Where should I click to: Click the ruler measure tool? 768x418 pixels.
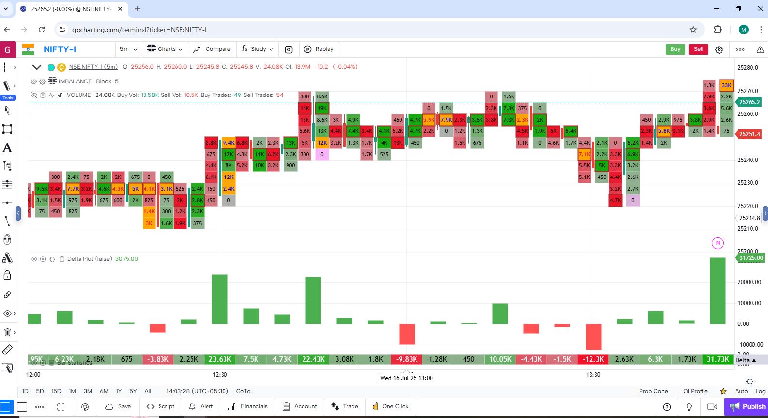7,350
